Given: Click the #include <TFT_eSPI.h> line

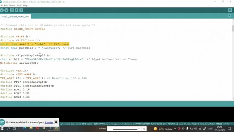Looking at the screenshot, I should point(18,74).
